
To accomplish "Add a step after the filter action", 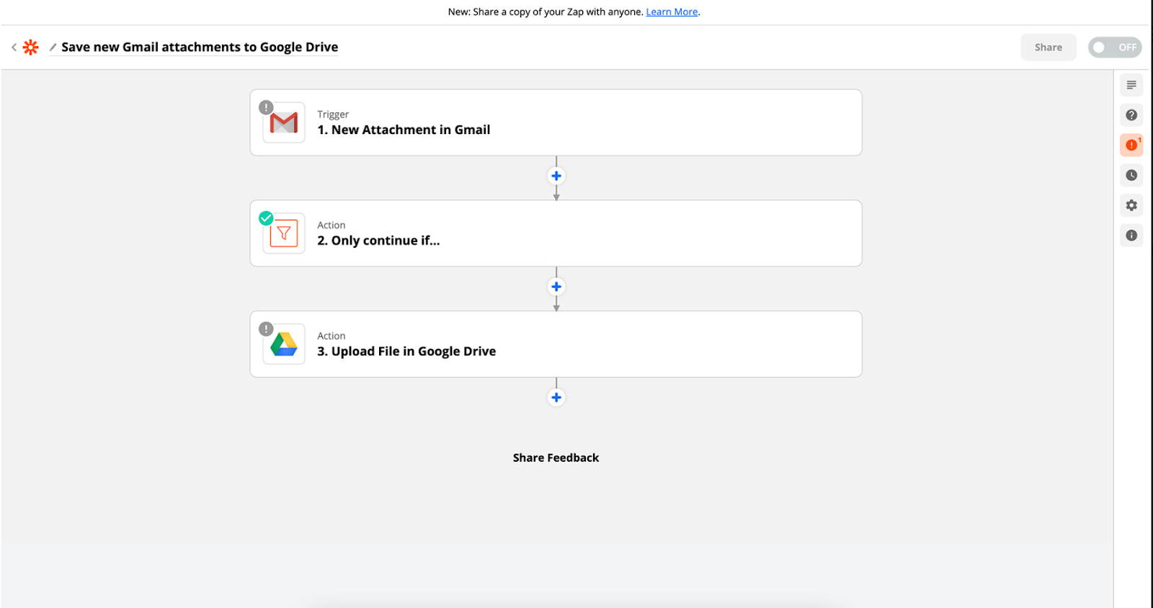I will [556, 287].
